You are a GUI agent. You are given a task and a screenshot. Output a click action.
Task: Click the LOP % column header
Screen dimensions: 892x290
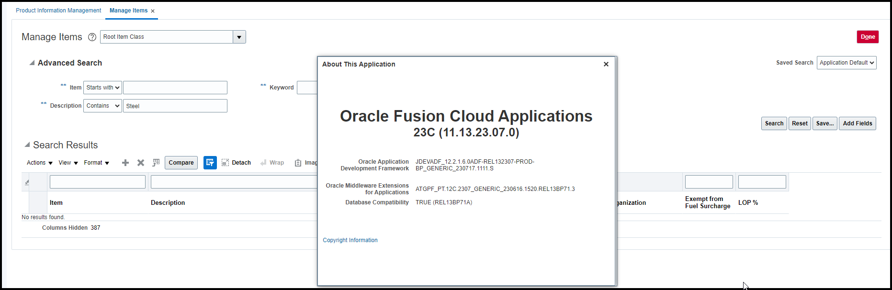(748, 203)
